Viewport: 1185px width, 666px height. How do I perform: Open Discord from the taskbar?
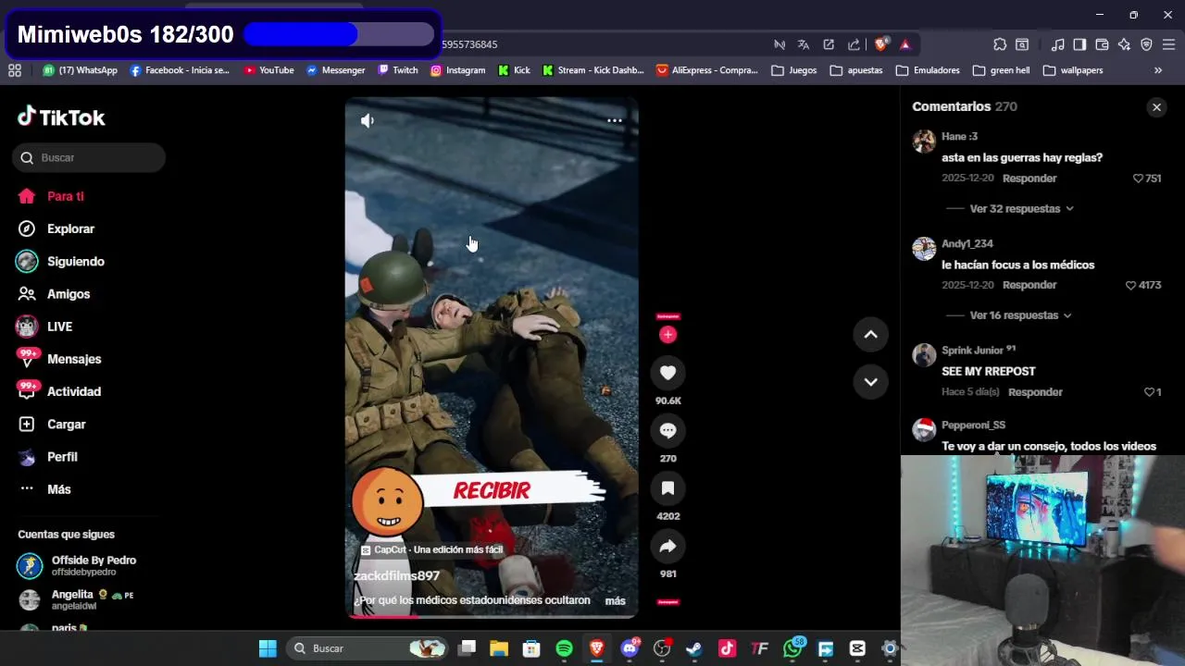[630, 648]
